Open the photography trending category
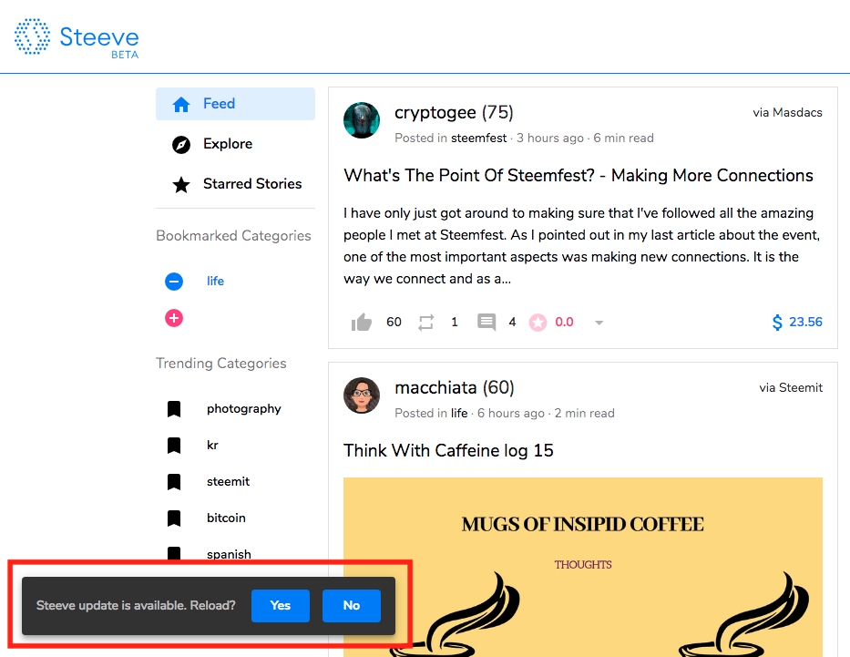This screenshot has height=657, width=850. click(x=244, y=409)
